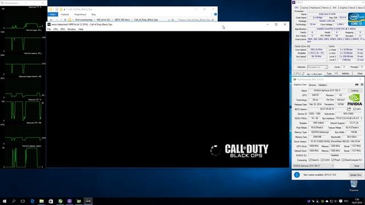Open the Processor selection dropdown in CPU-Z

[318, 67]
